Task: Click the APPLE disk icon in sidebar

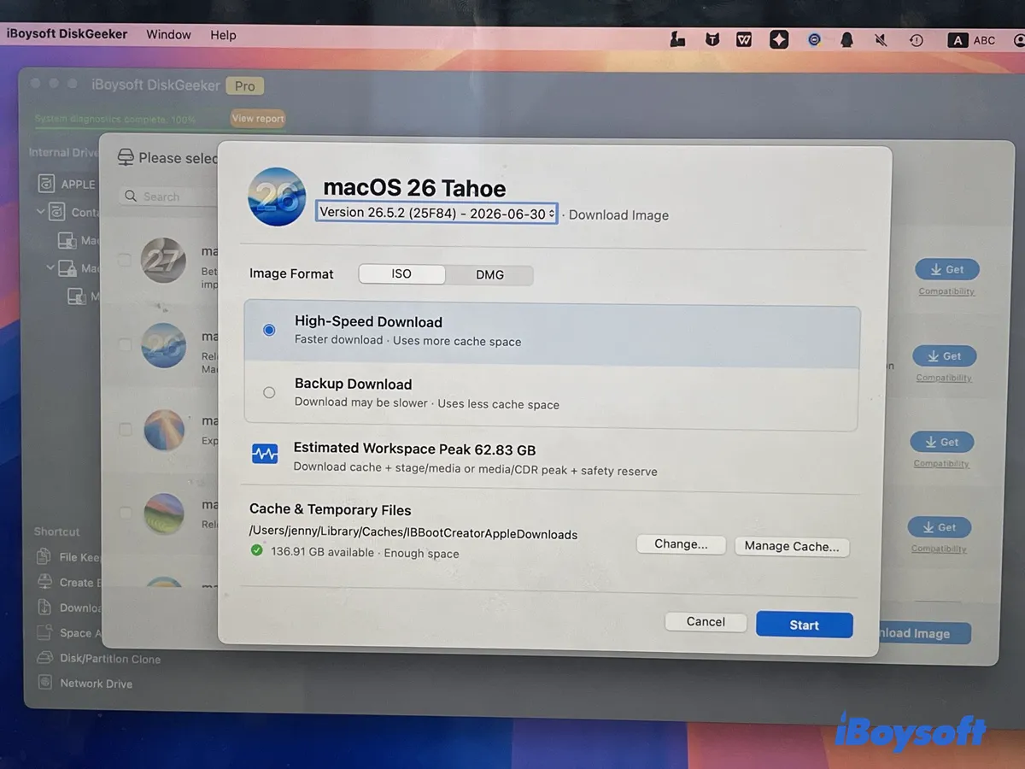Action: click(x=47, y=184)
